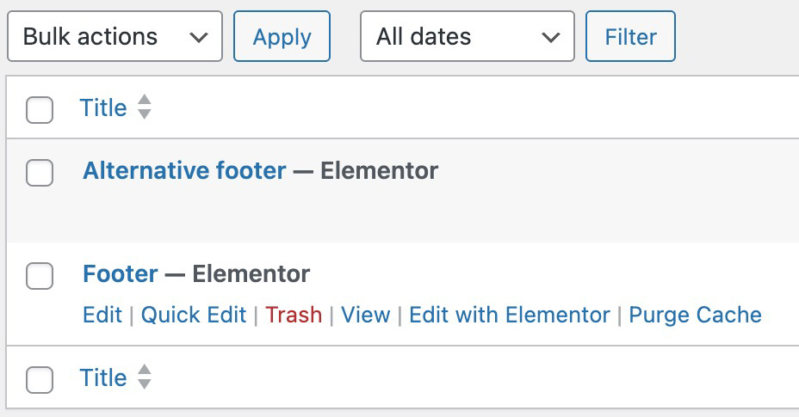The image size is (799, 417).
Task: Purge Cache for the Footer template
Action: 696,316
